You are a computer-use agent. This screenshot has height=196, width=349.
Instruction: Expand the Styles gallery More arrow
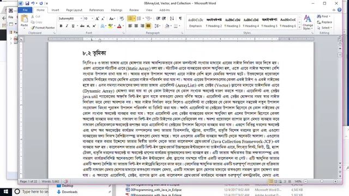click(x=299, y=27)
